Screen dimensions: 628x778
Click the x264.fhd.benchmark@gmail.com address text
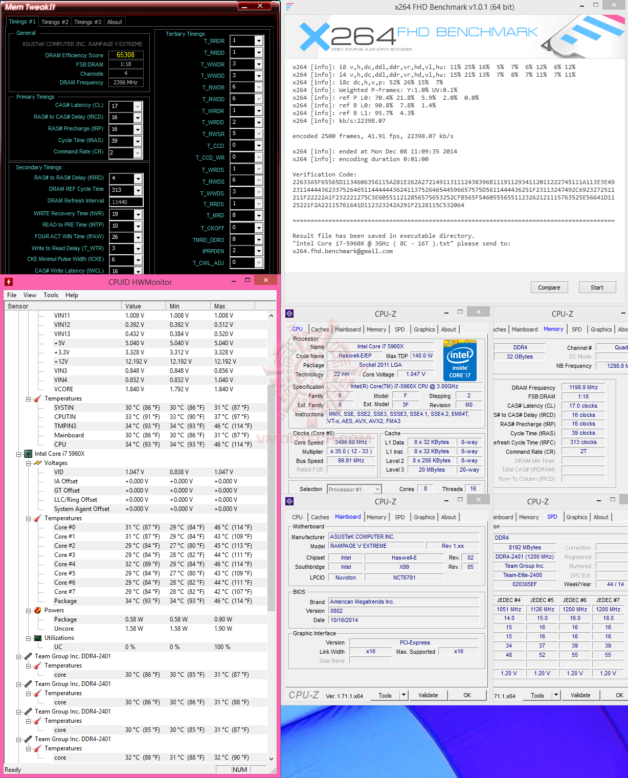[343, 251]
